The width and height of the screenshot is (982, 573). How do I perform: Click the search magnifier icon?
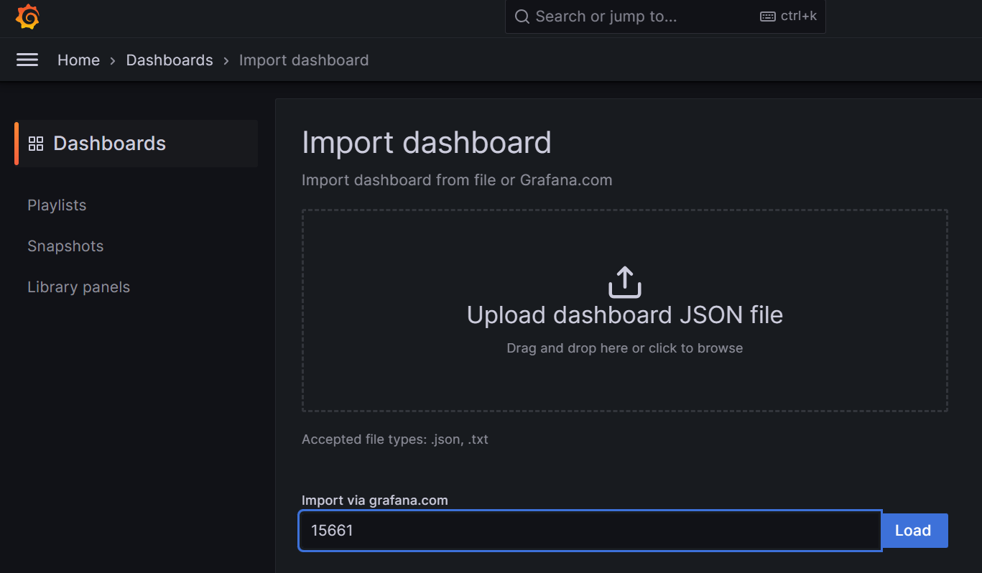[x=522, y=17]
